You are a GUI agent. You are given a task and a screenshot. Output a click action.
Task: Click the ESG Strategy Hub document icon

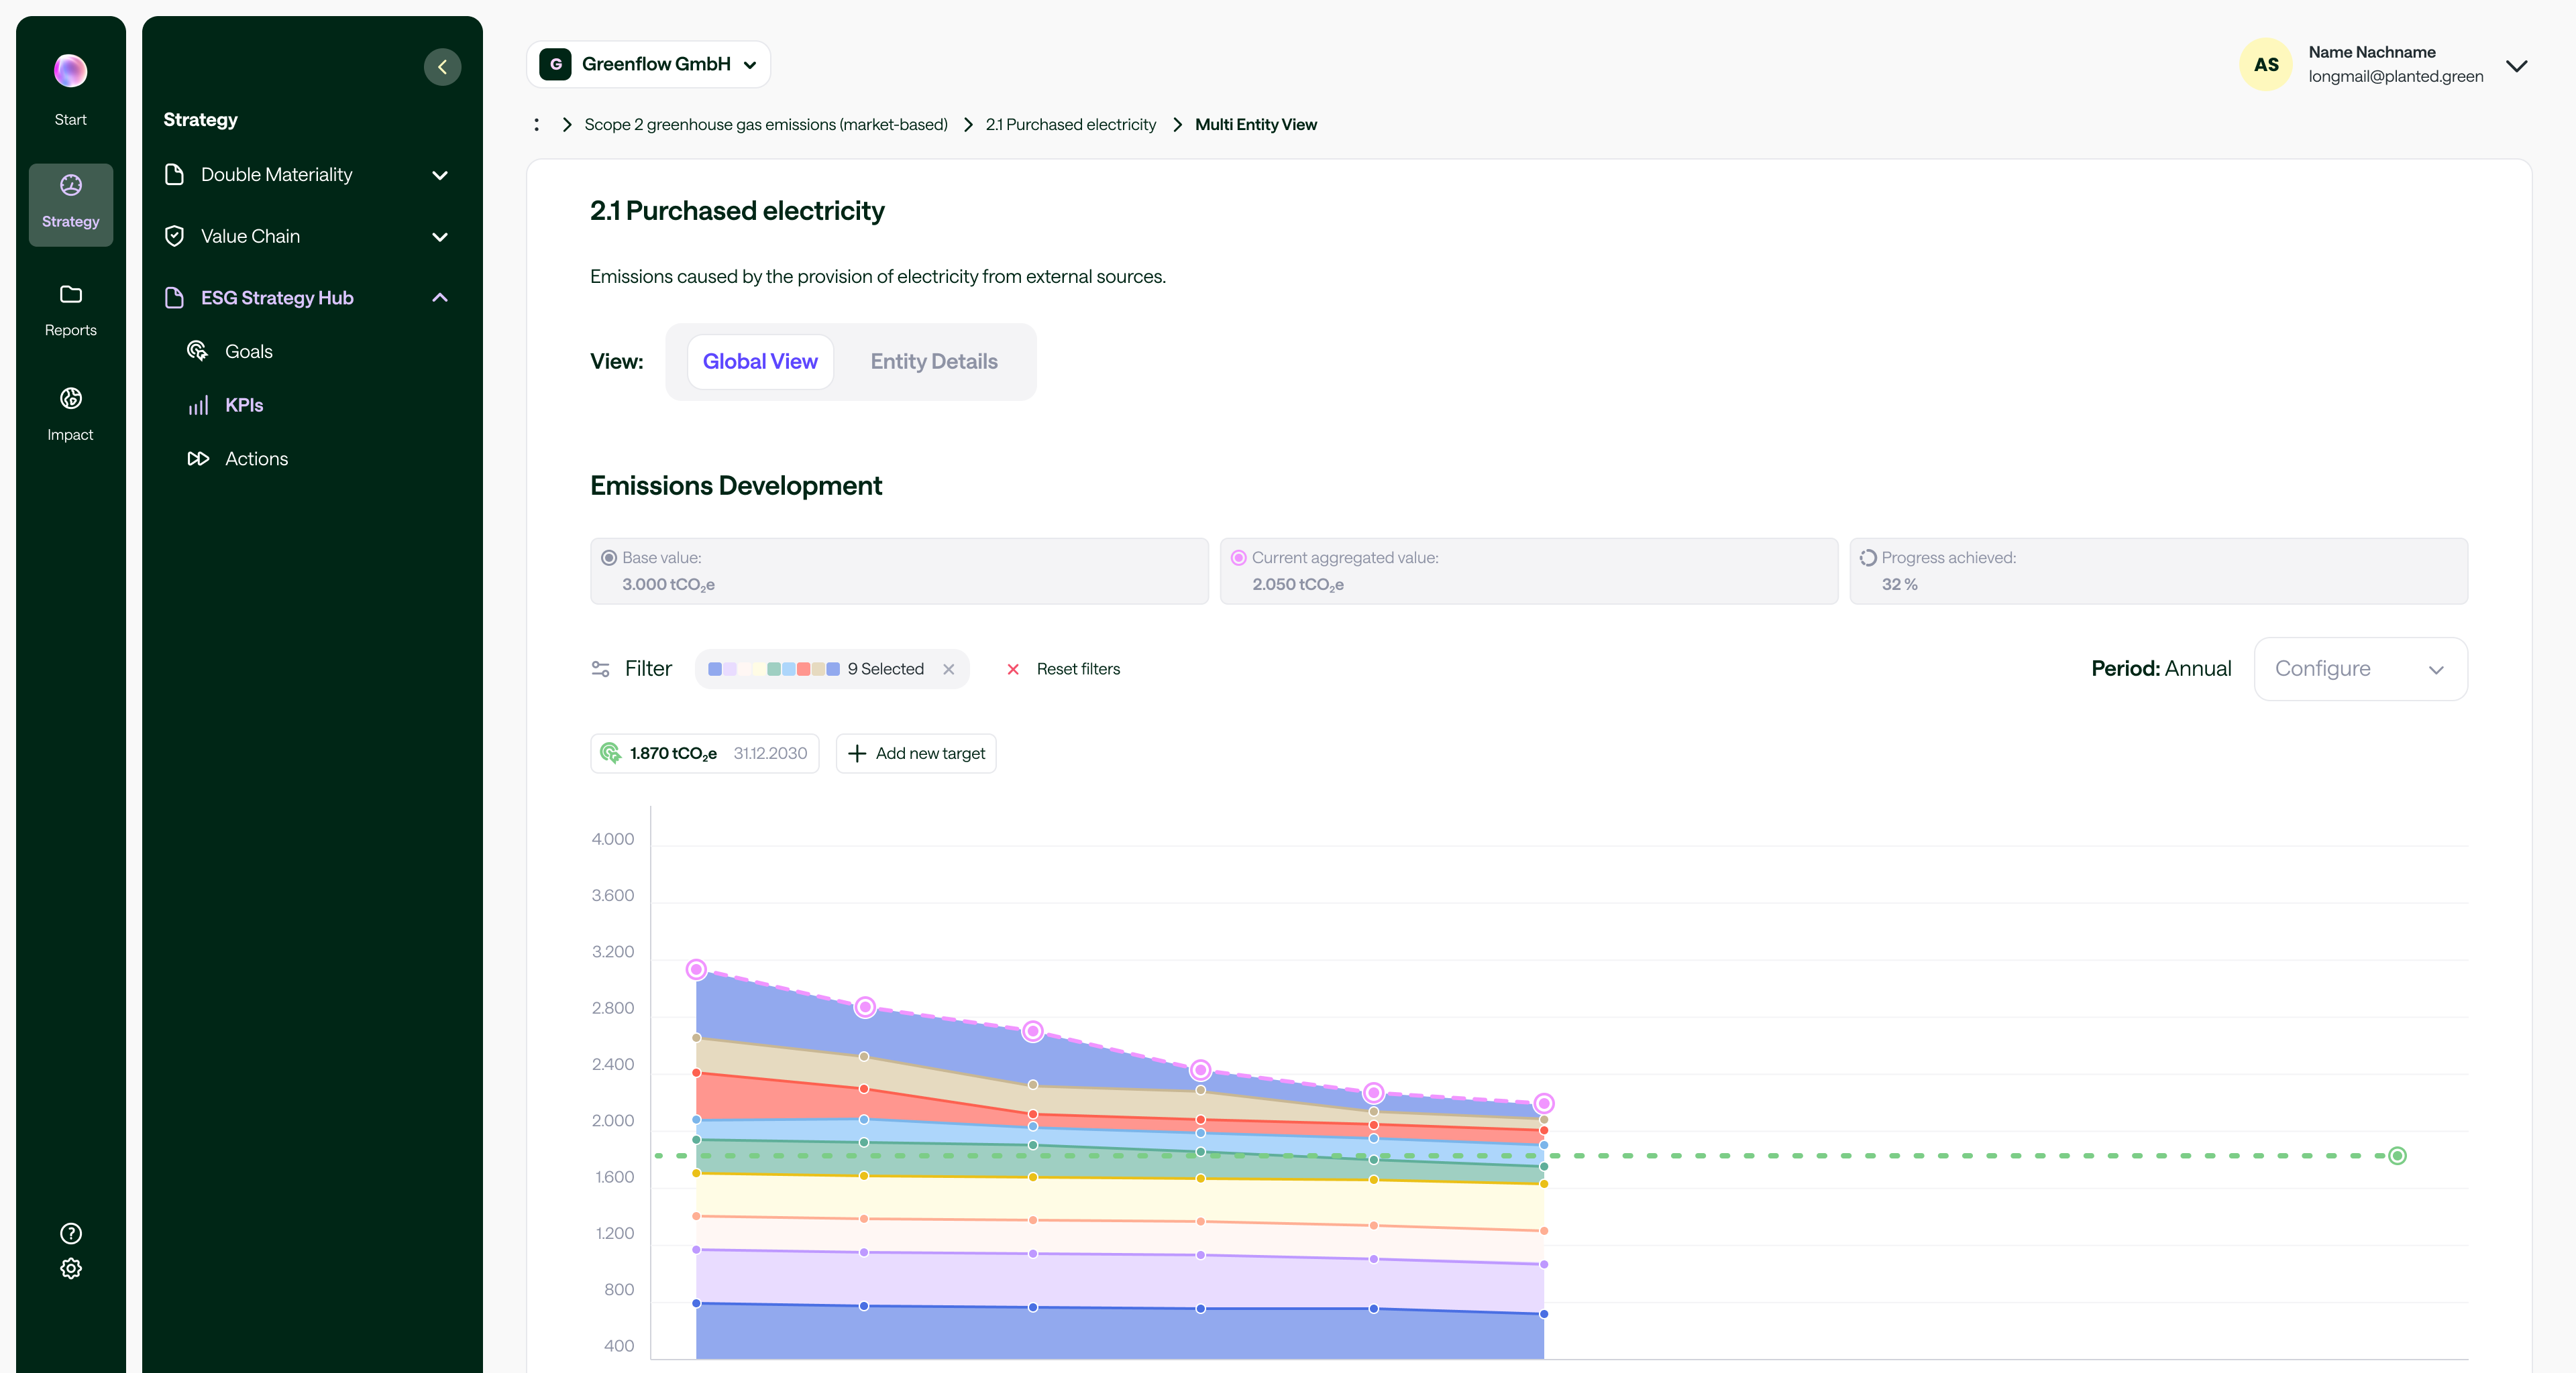174,298
